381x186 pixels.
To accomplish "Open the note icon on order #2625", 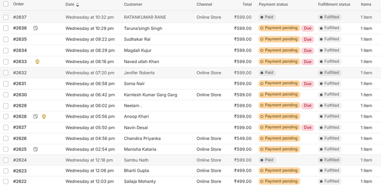I will tap(35, 149).
